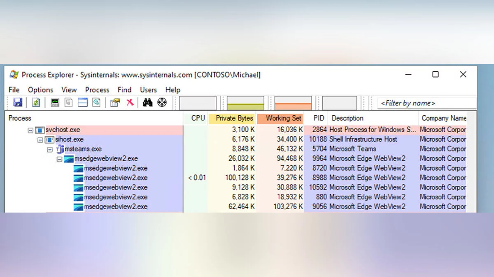Viewport: 494px width, 277px height.
Task: Maximize the Process Explorer window
Action: pyautogui.click(x=436, y=74)
